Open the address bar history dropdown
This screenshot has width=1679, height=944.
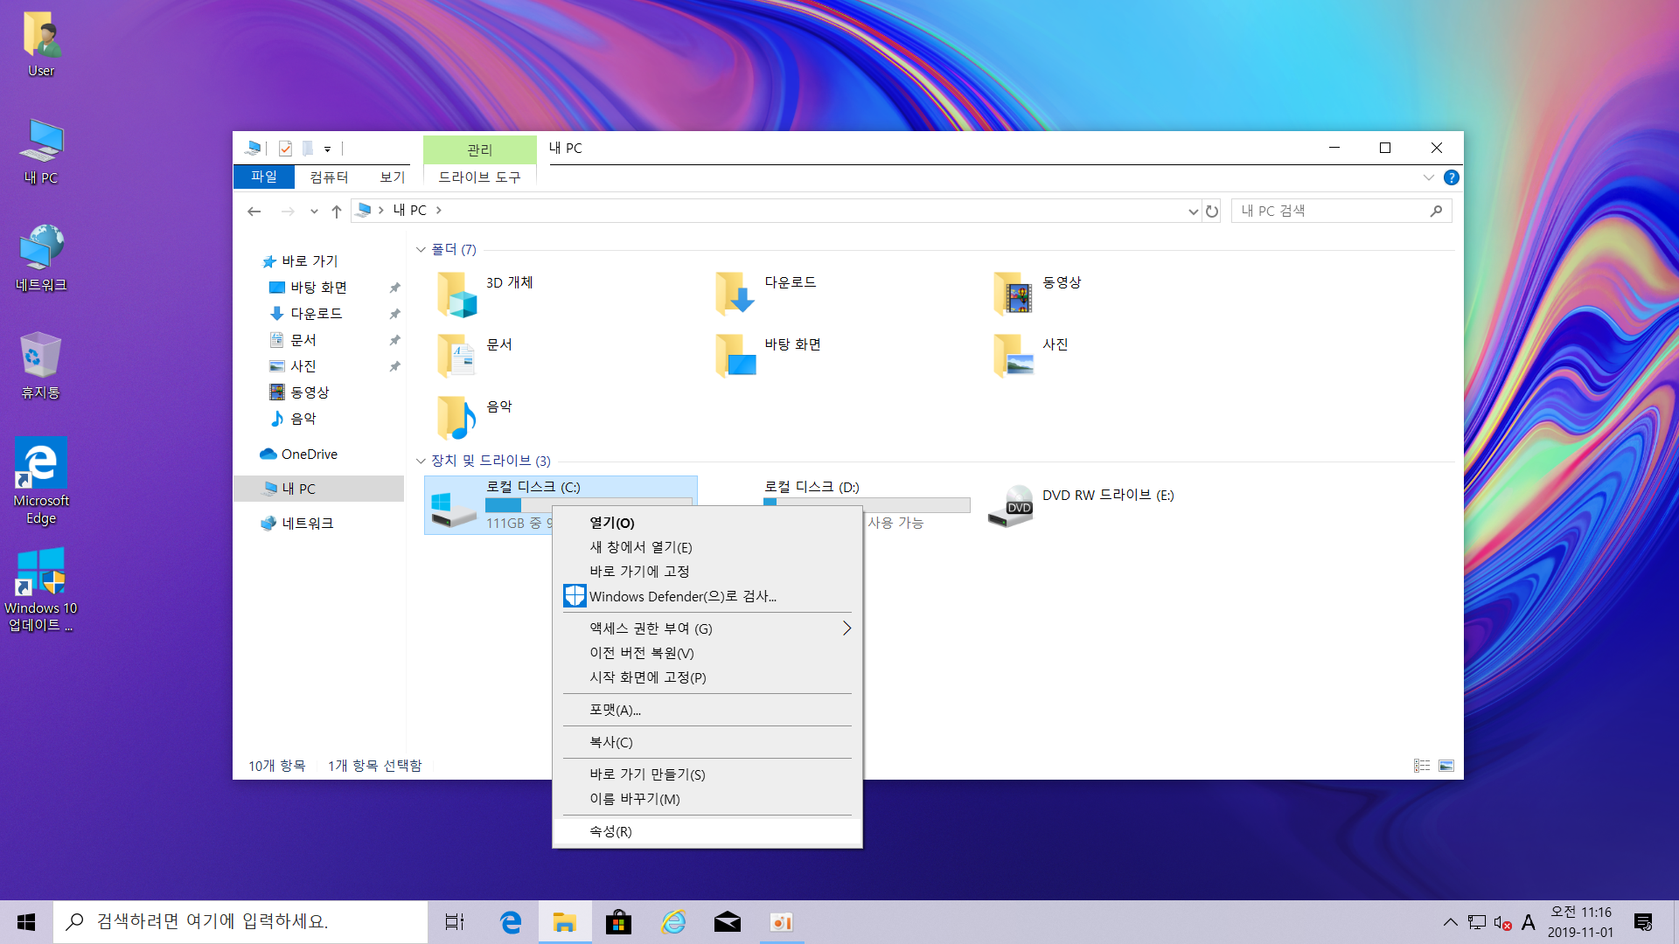(x=1193, y=211)
